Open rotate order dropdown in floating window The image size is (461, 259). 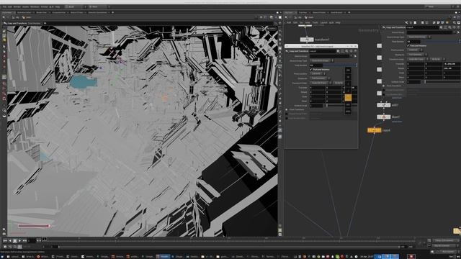[339, 83]
